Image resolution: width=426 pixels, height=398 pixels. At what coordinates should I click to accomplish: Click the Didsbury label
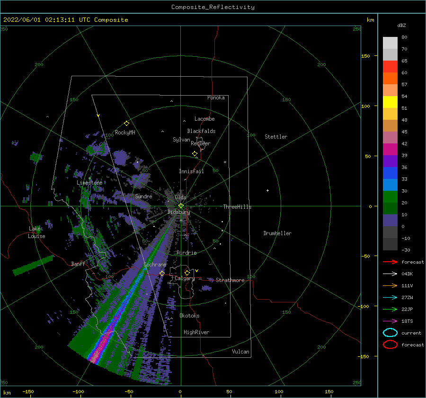(x=178, y=212)
